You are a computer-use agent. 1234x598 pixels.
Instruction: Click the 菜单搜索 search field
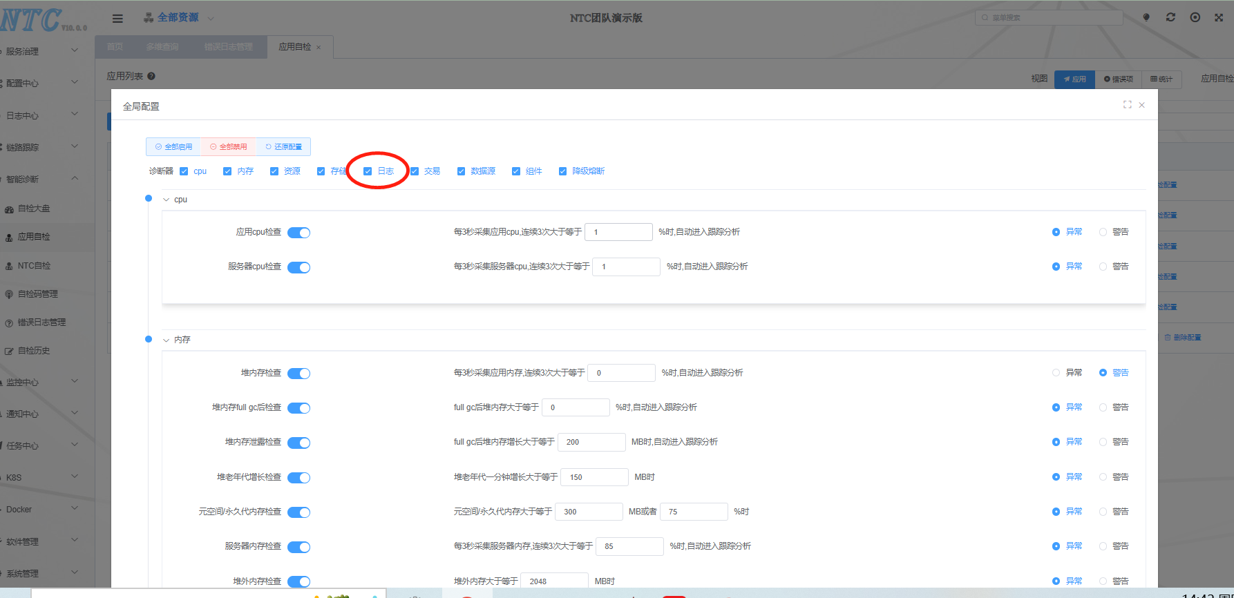point(1049,17)
